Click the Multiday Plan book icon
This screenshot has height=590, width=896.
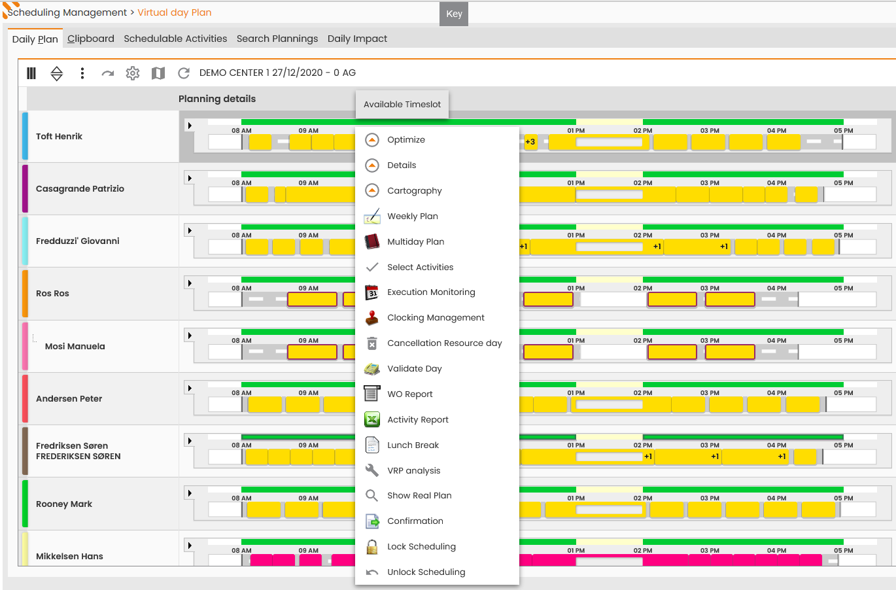372,242
